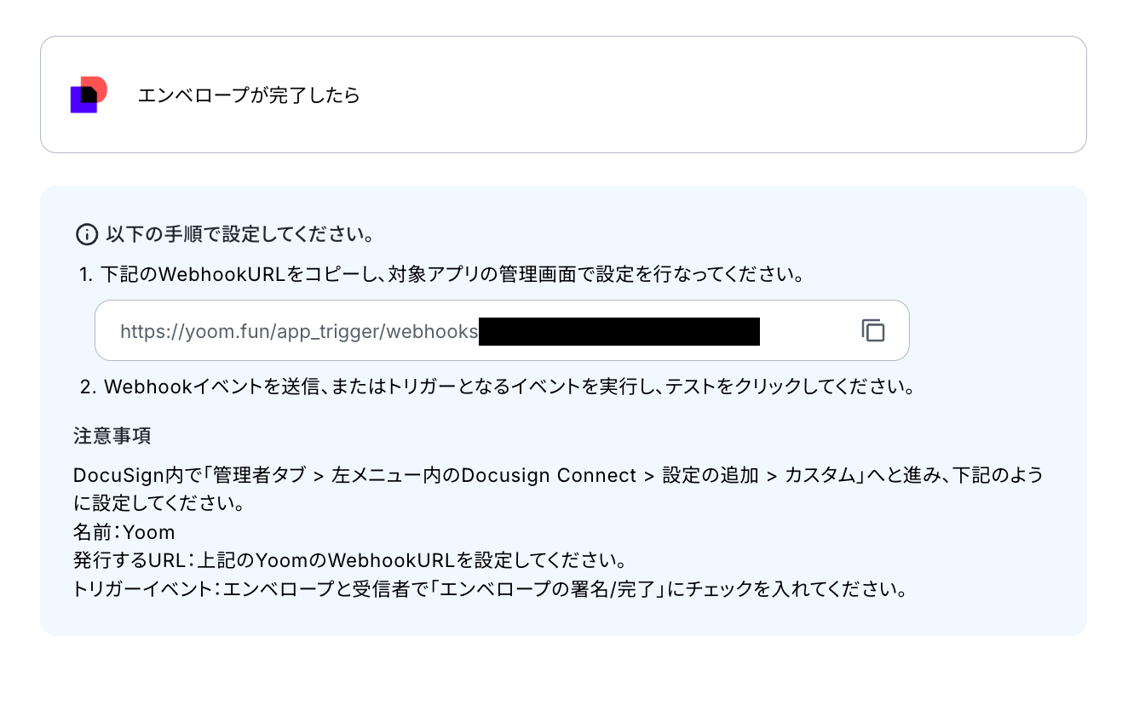Click the 注意事項 heading

point(112,436)
